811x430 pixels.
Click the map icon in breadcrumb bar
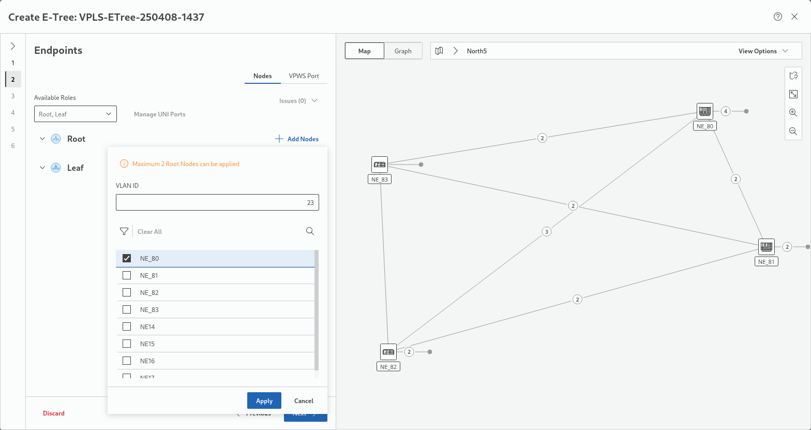439,51
